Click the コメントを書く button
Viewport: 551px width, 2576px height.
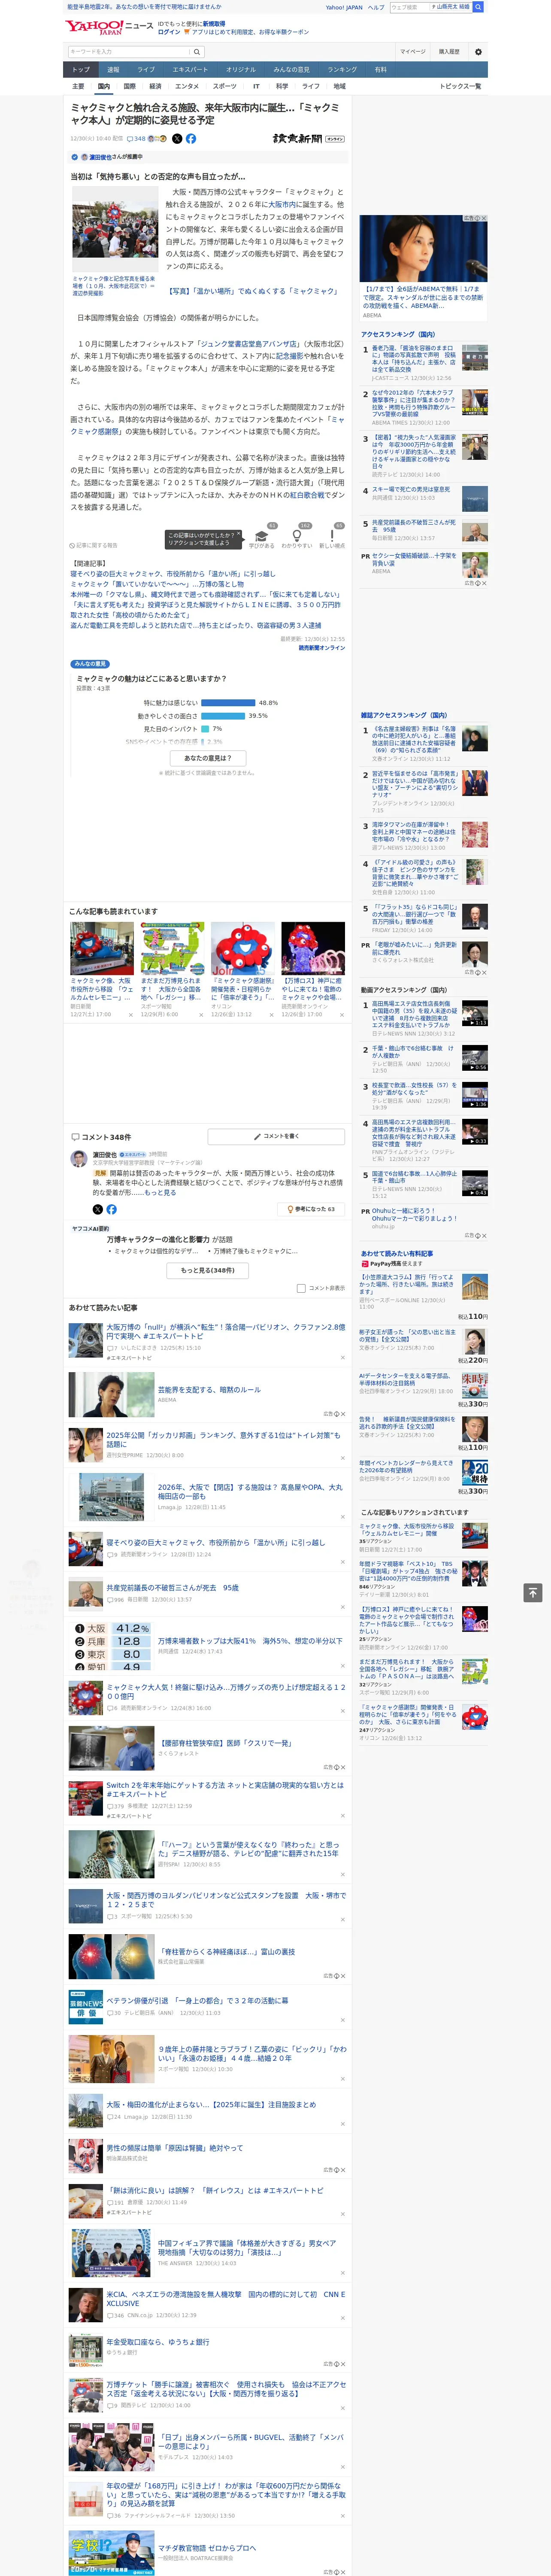click(x=276, y=1137)
